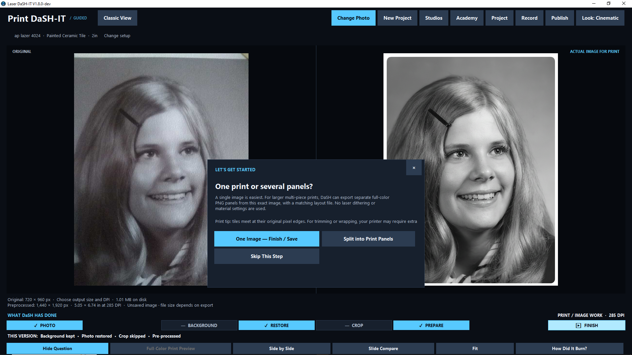Click One Image — Finish / Save

coord(267,239)
